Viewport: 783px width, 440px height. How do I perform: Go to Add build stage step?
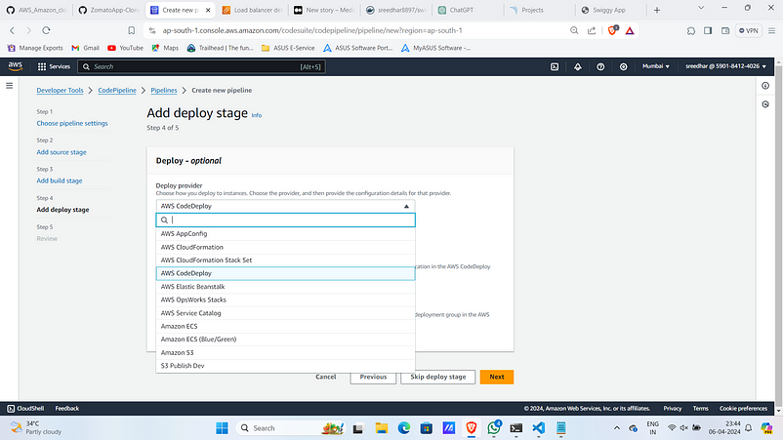60,180
